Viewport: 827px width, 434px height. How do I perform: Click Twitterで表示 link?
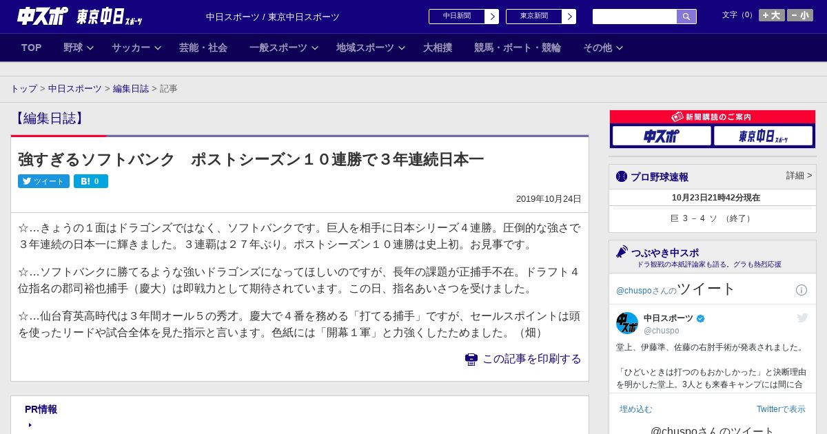(781, 409)
